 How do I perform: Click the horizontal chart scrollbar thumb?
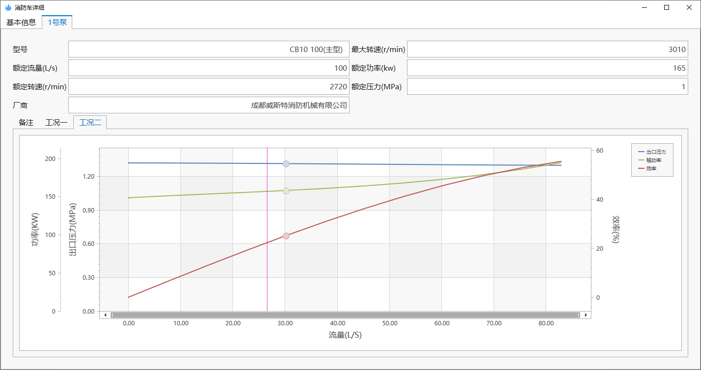345,315
